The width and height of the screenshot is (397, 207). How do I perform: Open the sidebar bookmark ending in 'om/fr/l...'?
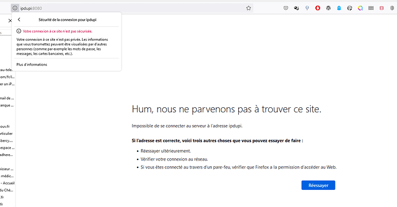coord(7,77)
